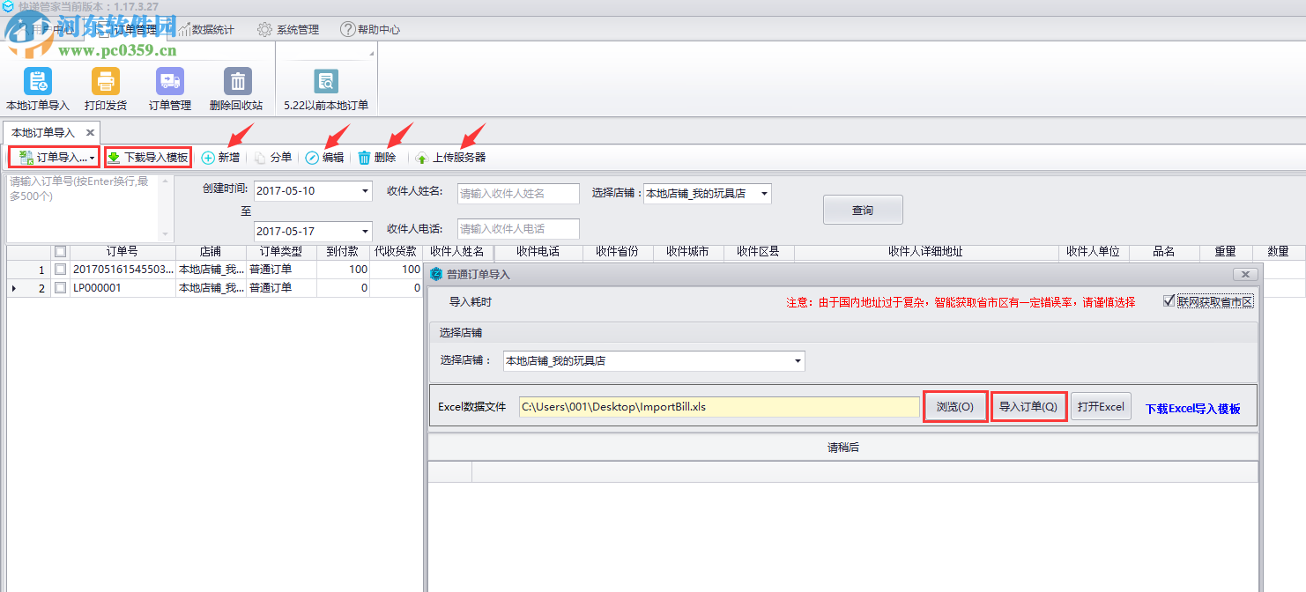
Task: Click the 订单导入 toolbar button
Action: (53, 158)
